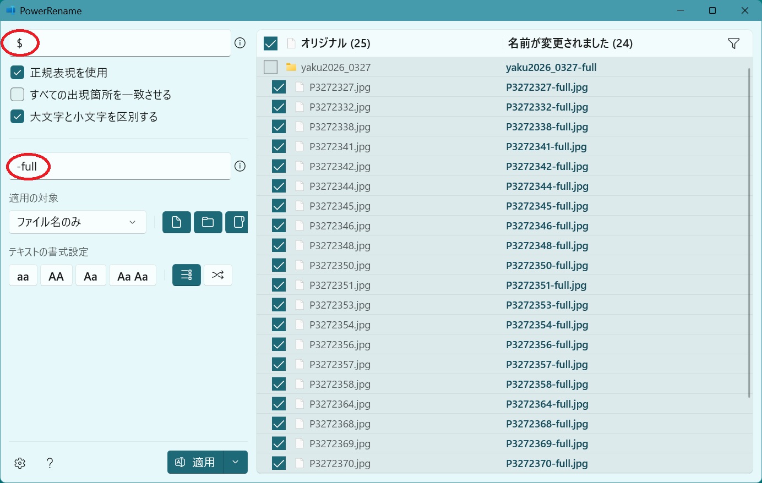Uncheck the 大文字と小文字を区別する checkbox
The width and height of the screenshot is (762, 483).
pyautogui.click(x=18, y=117)
